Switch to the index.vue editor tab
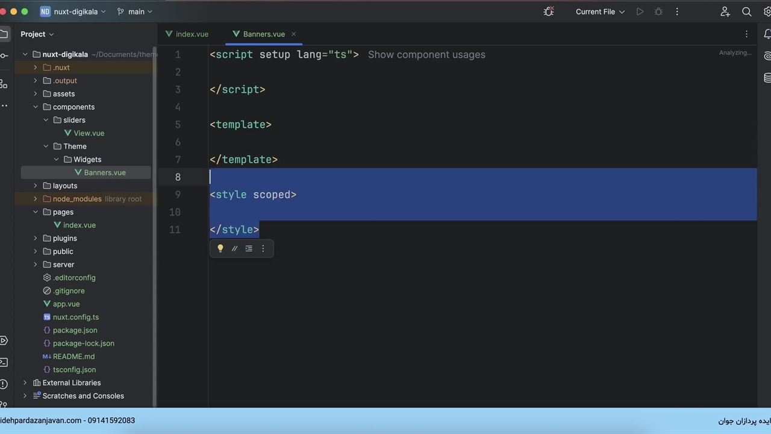Image resolution: width=771 pixels, height=434 pixels. pyautogui.click(x=187, y=34)
